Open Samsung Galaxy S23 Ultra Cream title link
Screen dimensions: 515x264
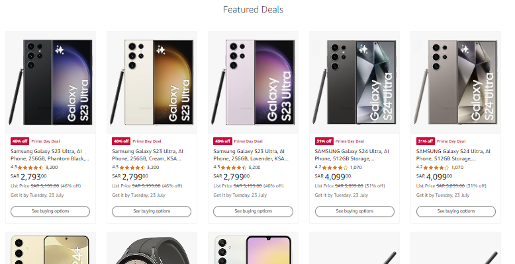(x=152, y=155)
